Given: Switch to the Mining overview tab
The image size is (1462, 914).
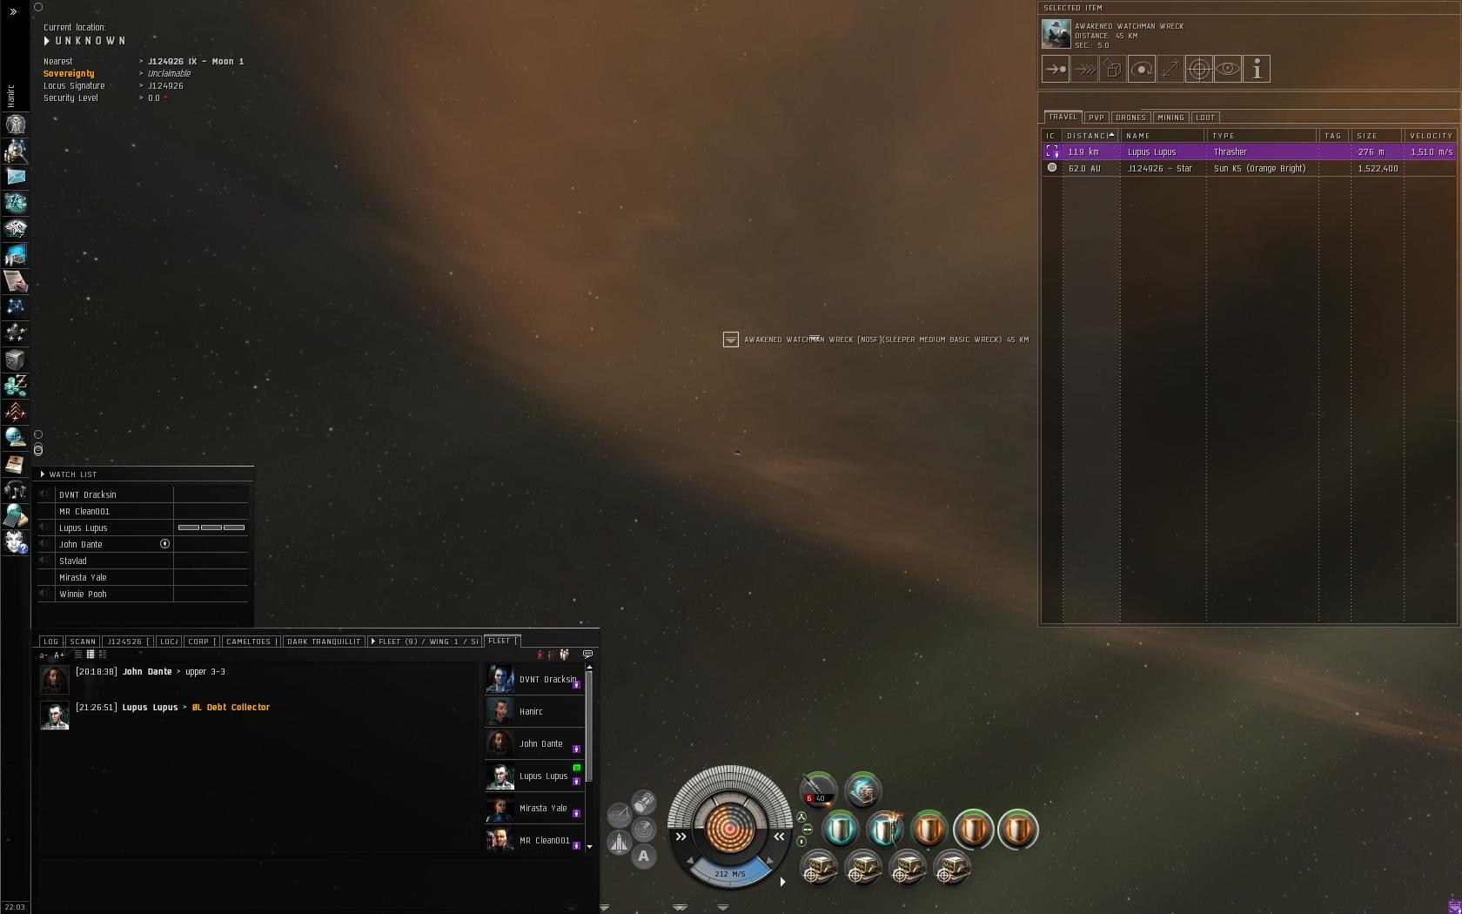Looking at the screenshot, I should 1170,118.
